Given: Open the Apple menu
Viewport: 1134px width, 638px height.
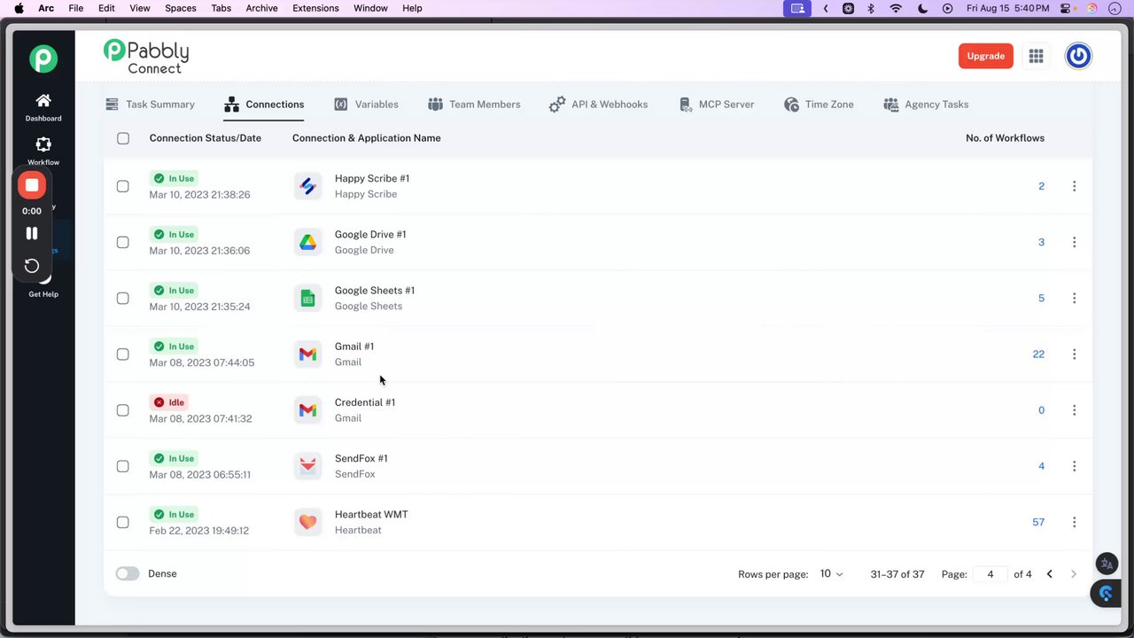Looking at the screenshot, I should coord(19,8).
